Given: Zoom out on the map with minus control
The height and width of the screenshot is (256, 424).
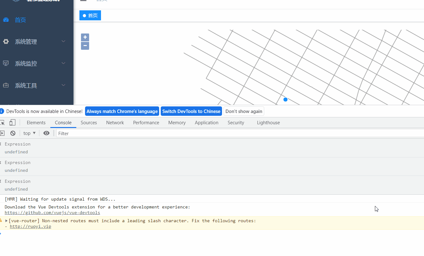Looking at the screenshot, I should point(85,46).
